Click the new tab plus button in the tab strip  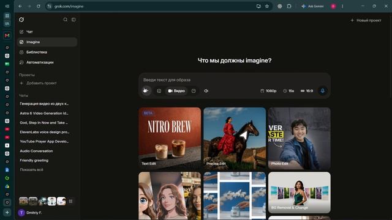pos(7,213)
